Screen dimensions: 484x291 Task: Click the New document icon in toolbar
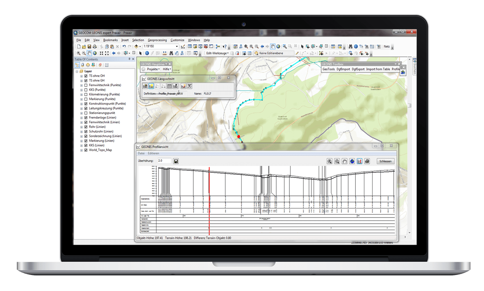(79, 46)
